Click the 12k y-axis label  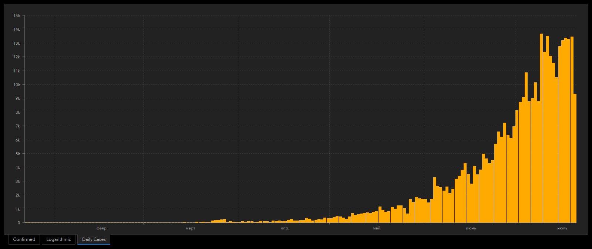17,57
